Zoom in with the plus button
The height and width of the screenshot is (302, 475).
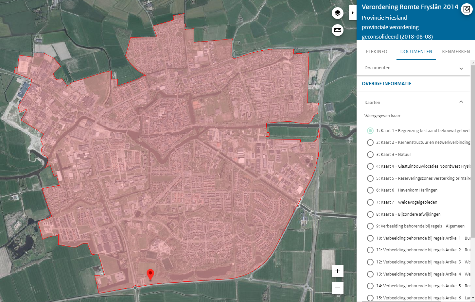pyautogui.click(x=338, y=271)
